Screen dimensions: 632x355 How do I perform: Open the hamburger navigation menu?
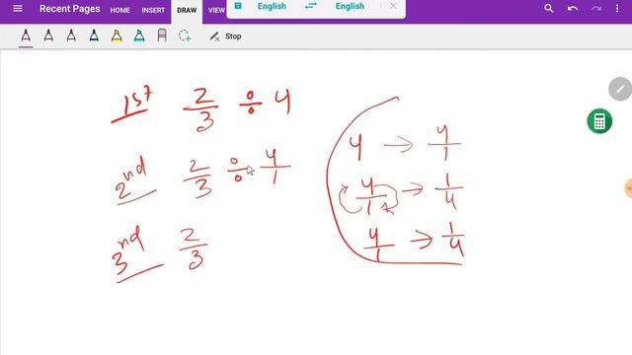(x=18, y=9)
